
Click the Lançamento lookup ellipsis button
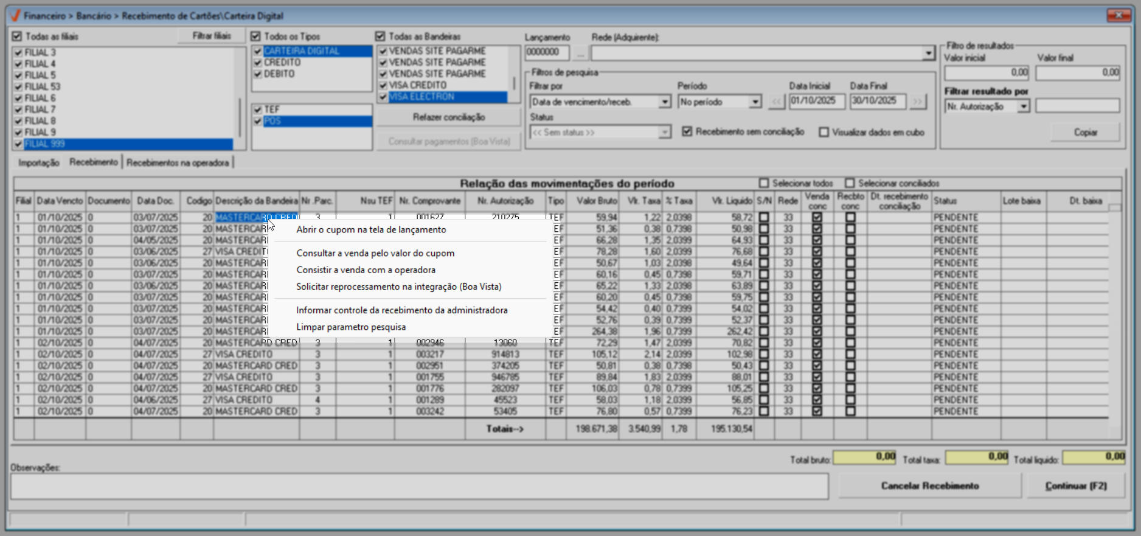pyautogui.click(x=580, y=53)
